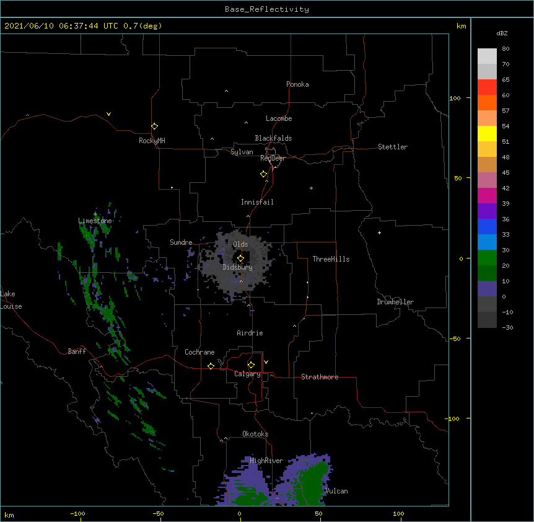534x522 pixels.
Task: Click the HighRiver label
Action: pos(266,461)
